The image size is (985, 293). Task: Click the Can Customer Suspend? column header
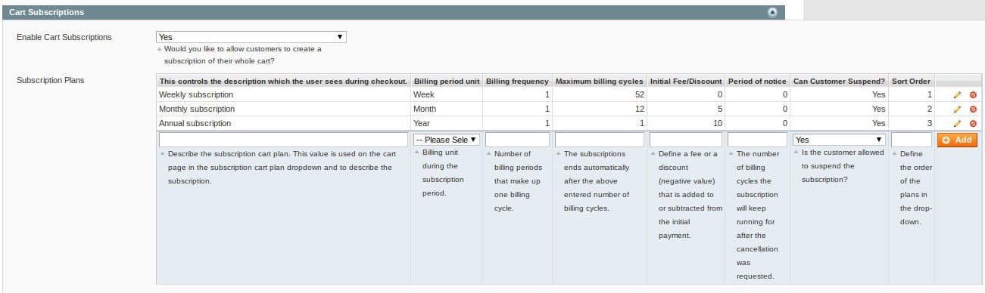point(839,81)
